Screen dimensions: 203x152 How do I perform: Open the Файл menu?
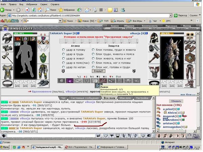pyautogui.click(x=3, y=4)
